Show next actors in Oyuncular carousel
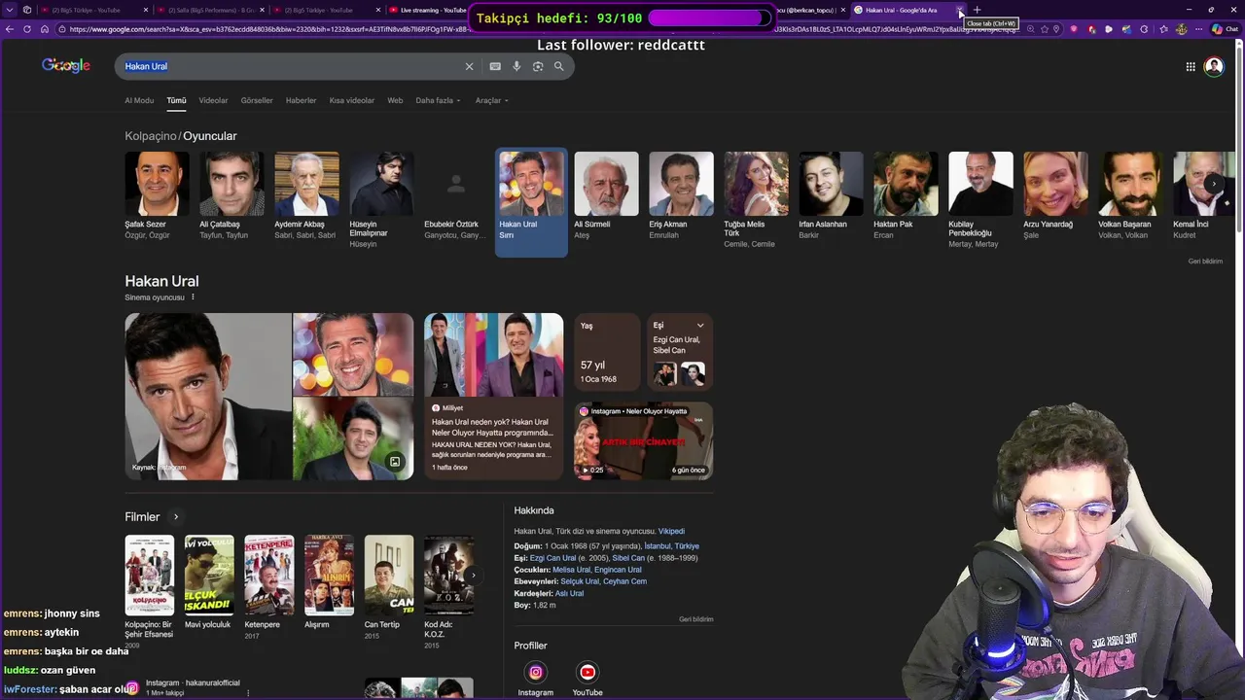 coord(1213,183)
